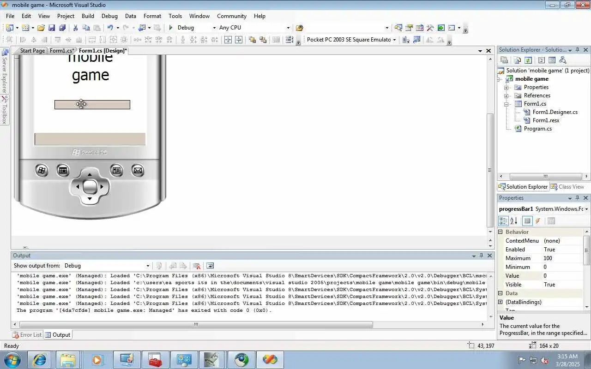Expand the (DataBindings) property
The height and width of the screenshot is (369, 591).
point(501,302)
